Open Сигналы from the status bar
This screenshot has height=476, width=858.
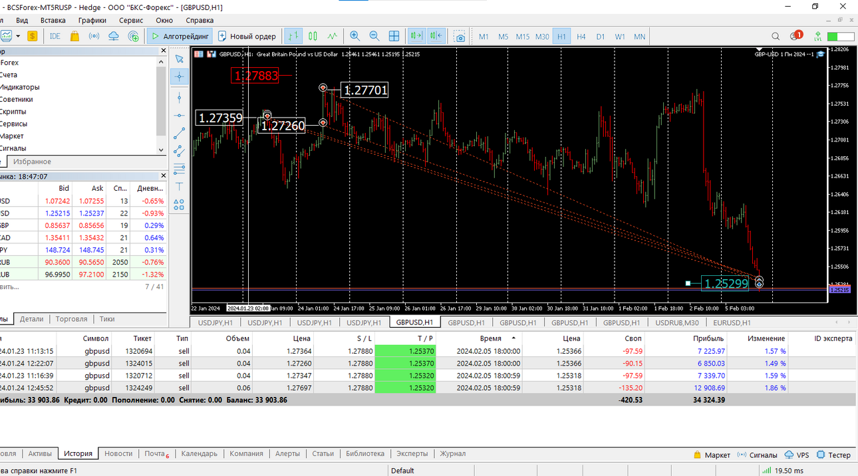coord(756,455)
